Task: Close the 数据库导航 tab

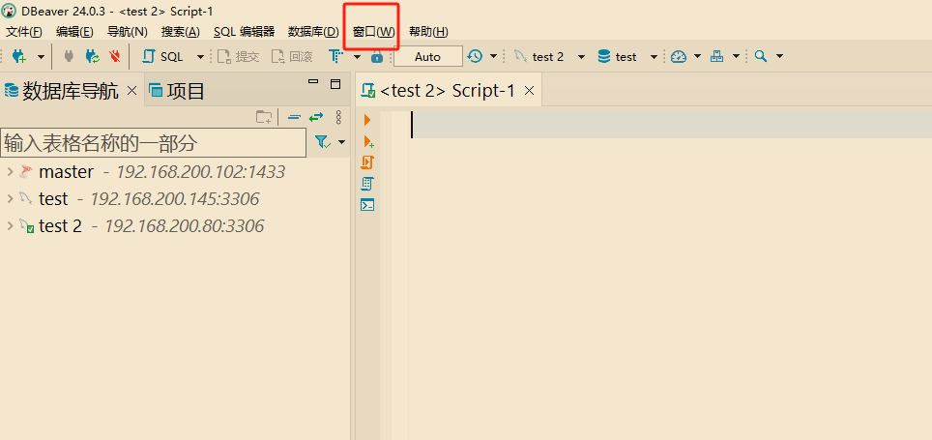Action: [x=132, y=90]
